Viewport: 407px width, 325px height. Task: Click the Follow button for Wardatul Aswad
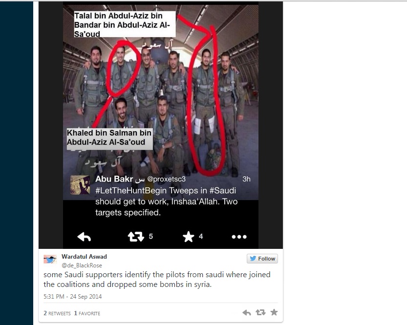tap(262, 259)
